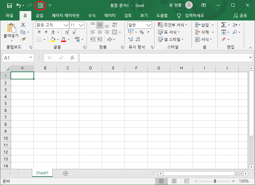255x185 pixels.
Task: Click the Decrease Decimal icon
Action: coord(137,39)
